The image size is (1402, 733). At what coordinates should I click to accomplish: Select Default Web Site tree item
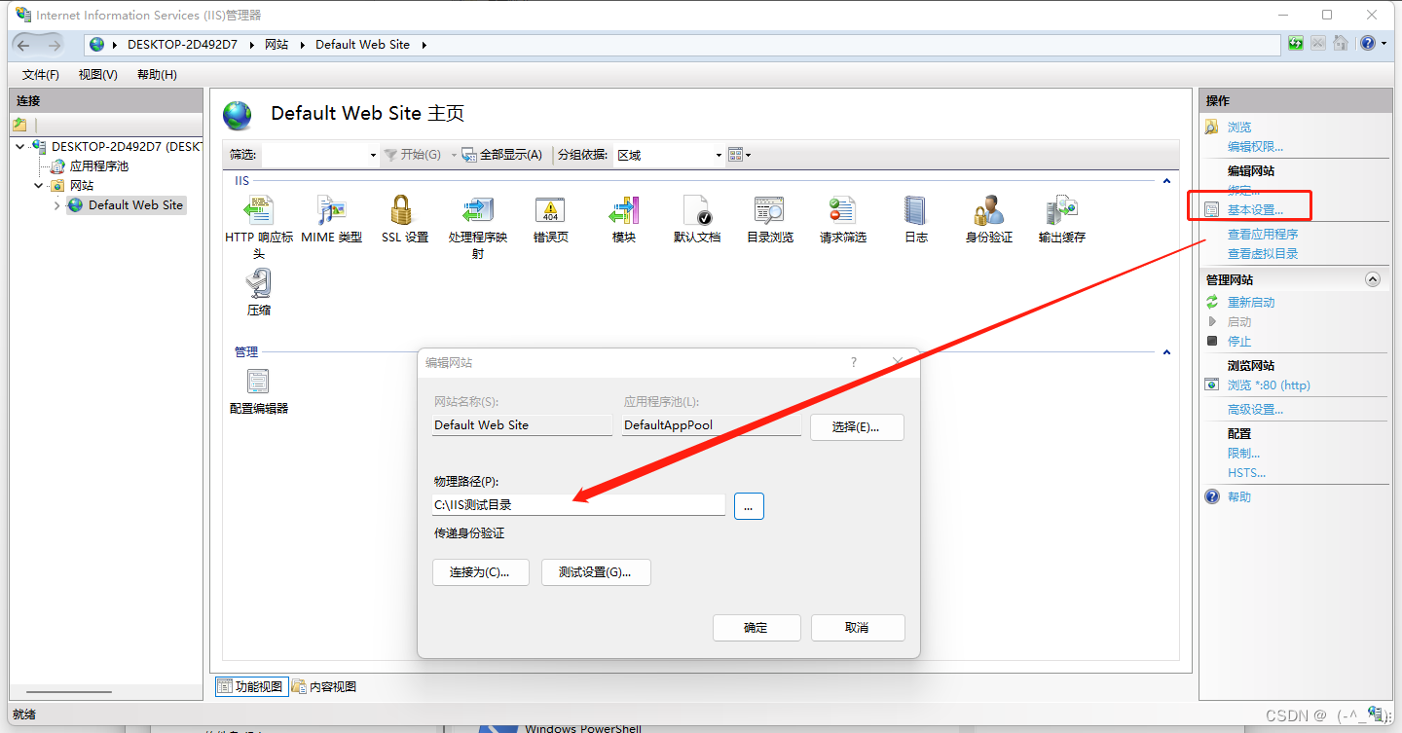(x=135, y=205)
